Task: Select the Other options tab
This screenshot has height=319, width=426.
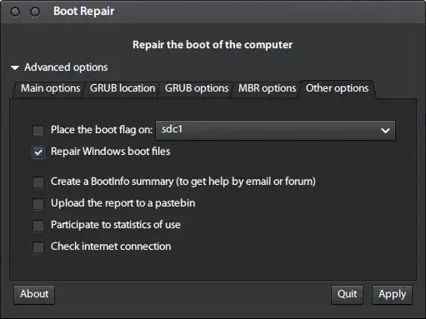Action: point(337,88)
